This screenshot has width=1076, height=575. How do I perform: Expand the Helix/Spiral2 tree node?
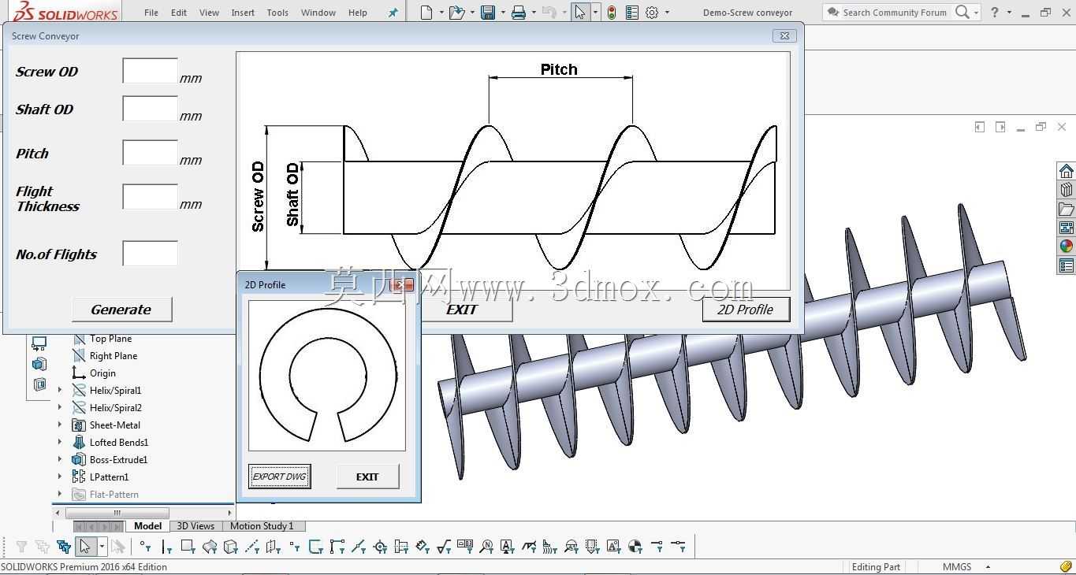[60, 408]
